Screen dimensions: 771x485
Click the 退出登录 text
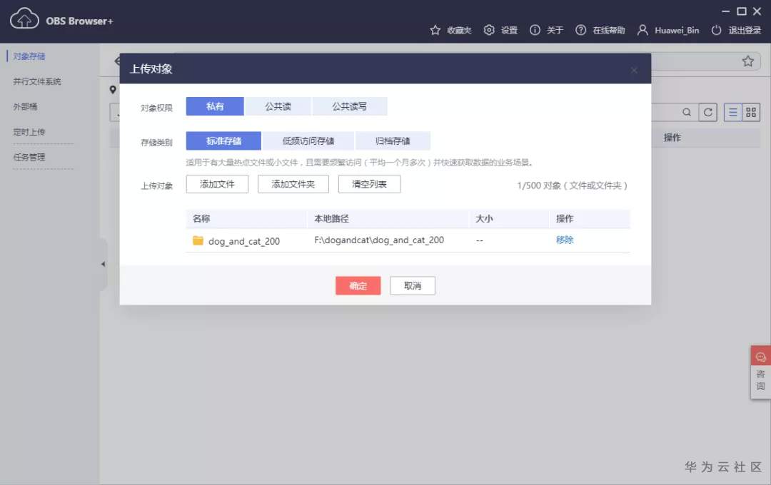pos(745,30)
